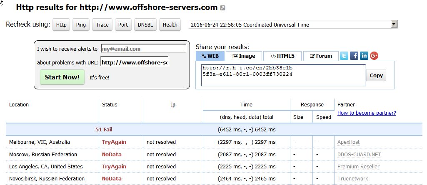
Task: Open ApexHost partner link
Action: click(348, 142)
